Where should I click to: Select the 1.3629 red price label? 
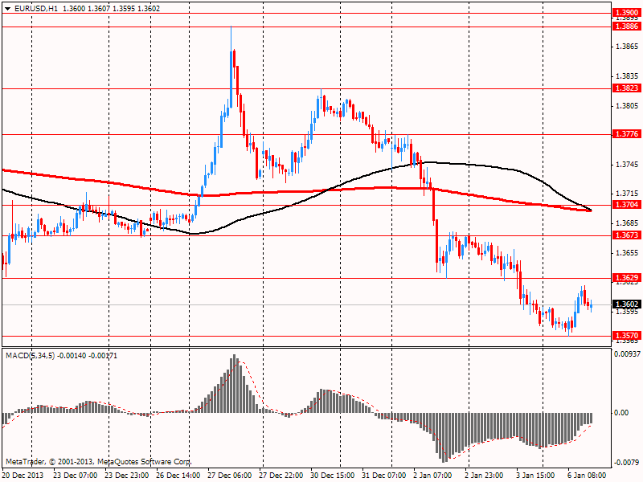627,278
